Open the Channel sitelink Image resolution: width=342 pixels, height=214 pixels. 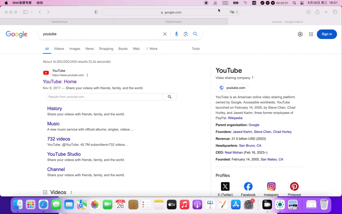(x=56, y=169)
